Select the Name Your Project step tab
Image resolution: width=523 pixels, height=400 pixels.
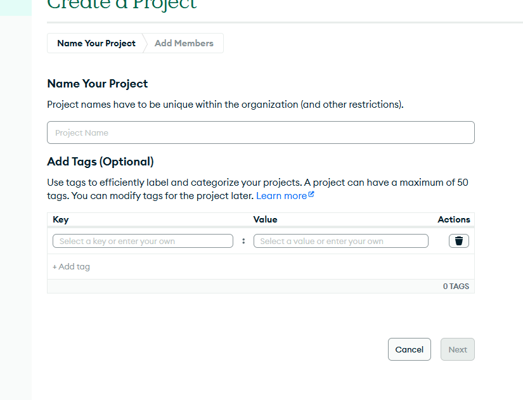[96, 43]
